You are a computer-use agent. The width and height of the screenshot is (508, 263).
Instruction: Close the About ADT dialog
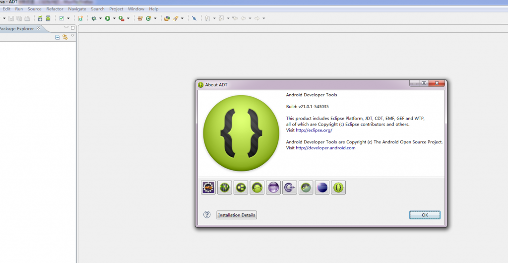point(437,83)
